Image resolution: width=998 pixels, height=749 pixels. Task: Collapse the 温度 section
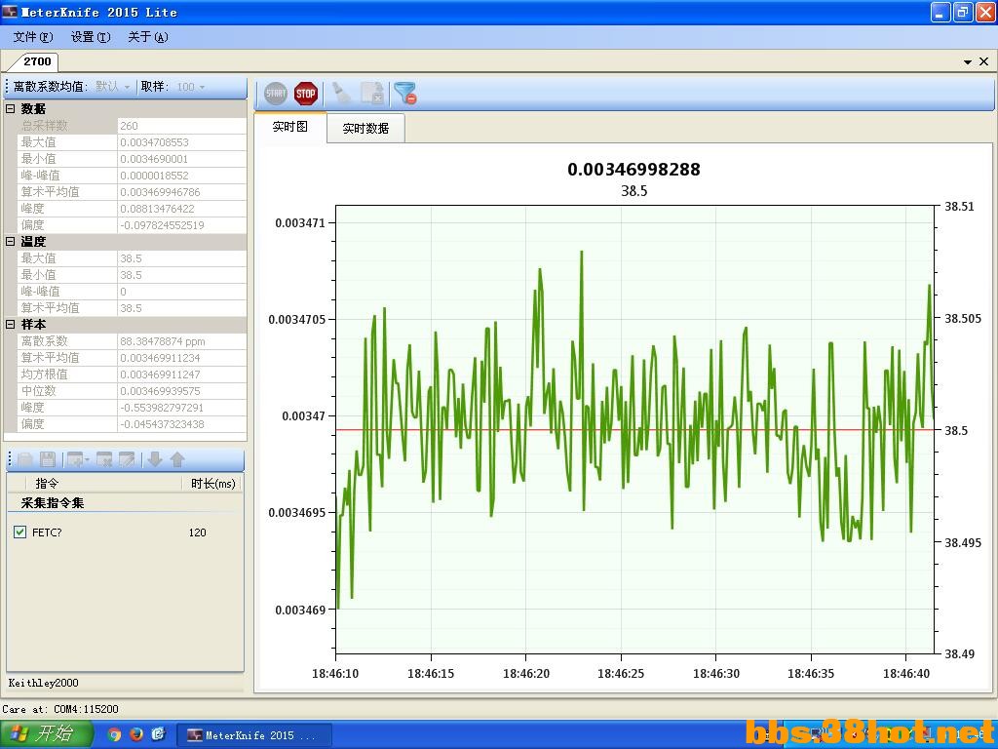10,242
